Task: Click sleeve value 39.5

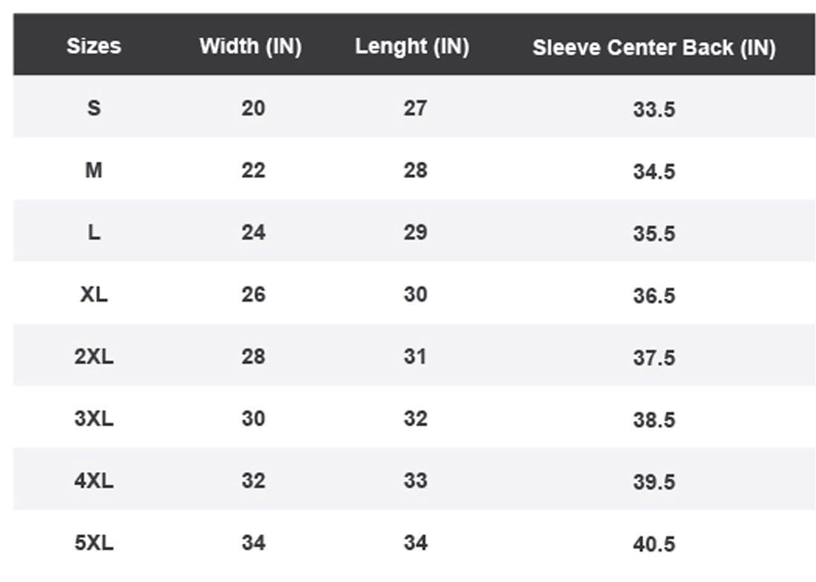Action: [654, 482]
